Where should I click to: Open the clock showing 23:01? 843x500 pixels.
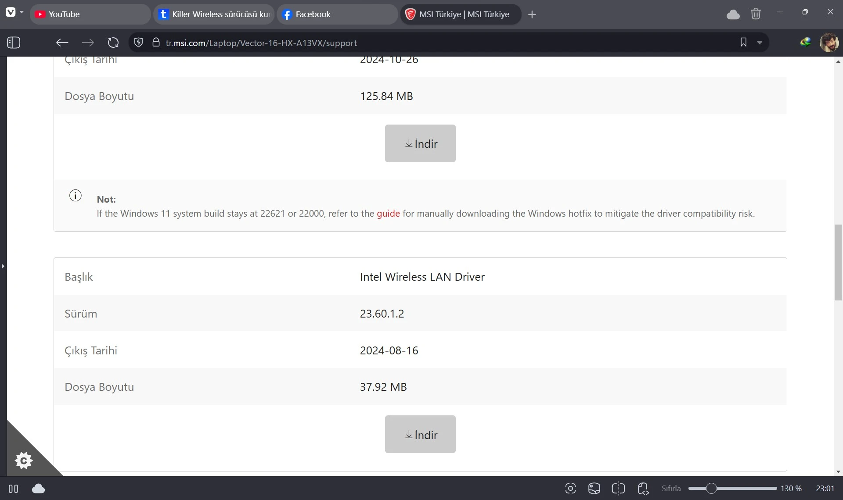coord(825,489)
